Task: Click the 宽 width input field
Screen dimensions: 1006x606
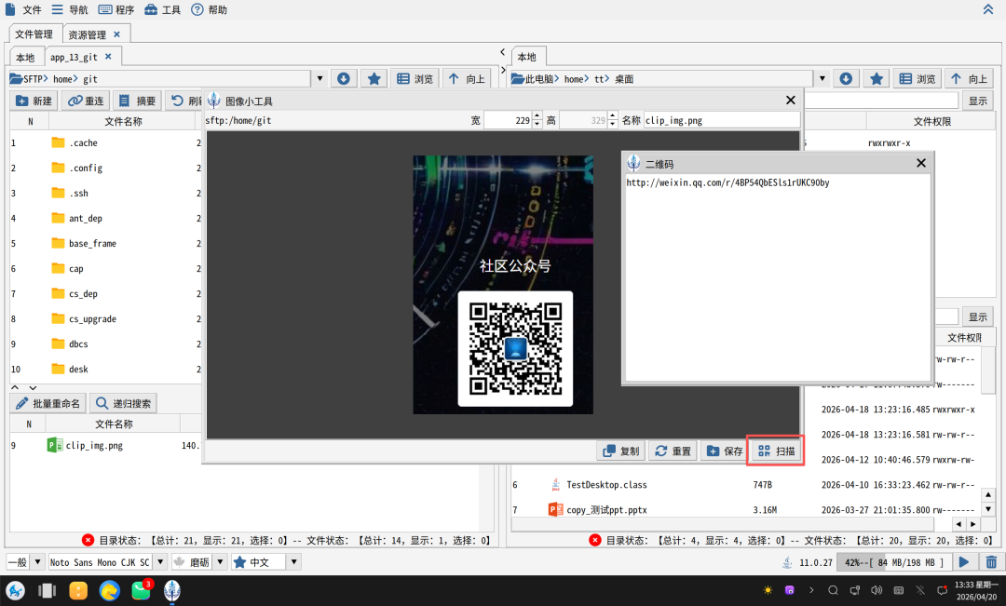Action: [x=509, y=120]
